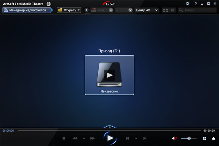The width and height of the screenshot is (219, 146).
Task: Open the Центр AV dropdown
Action: click(147, 10)
